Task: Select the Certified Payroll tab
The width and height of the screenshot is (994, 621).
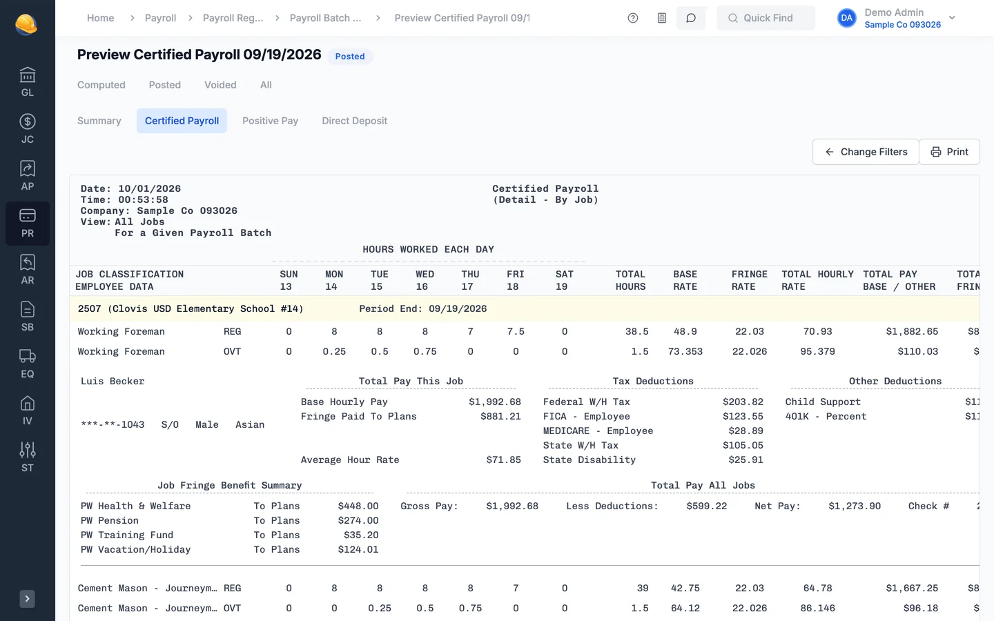Action: click(x=182, y=121)
